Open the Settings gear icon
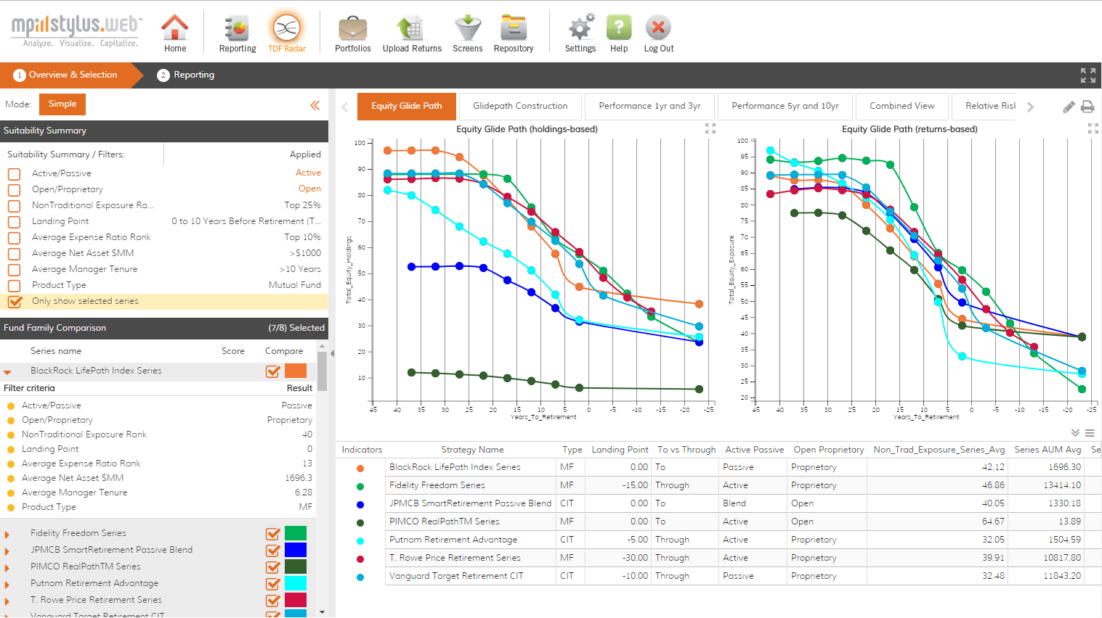Image resolution: width=1102 pixels, height=618 pixels. coord(580,33)
